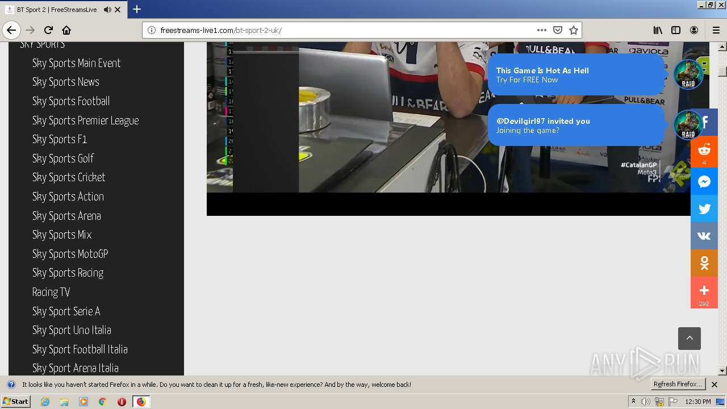Viewport: 727px width, 409px height.
Task: Open the Firefox Library menu
Action: [658, 30]
